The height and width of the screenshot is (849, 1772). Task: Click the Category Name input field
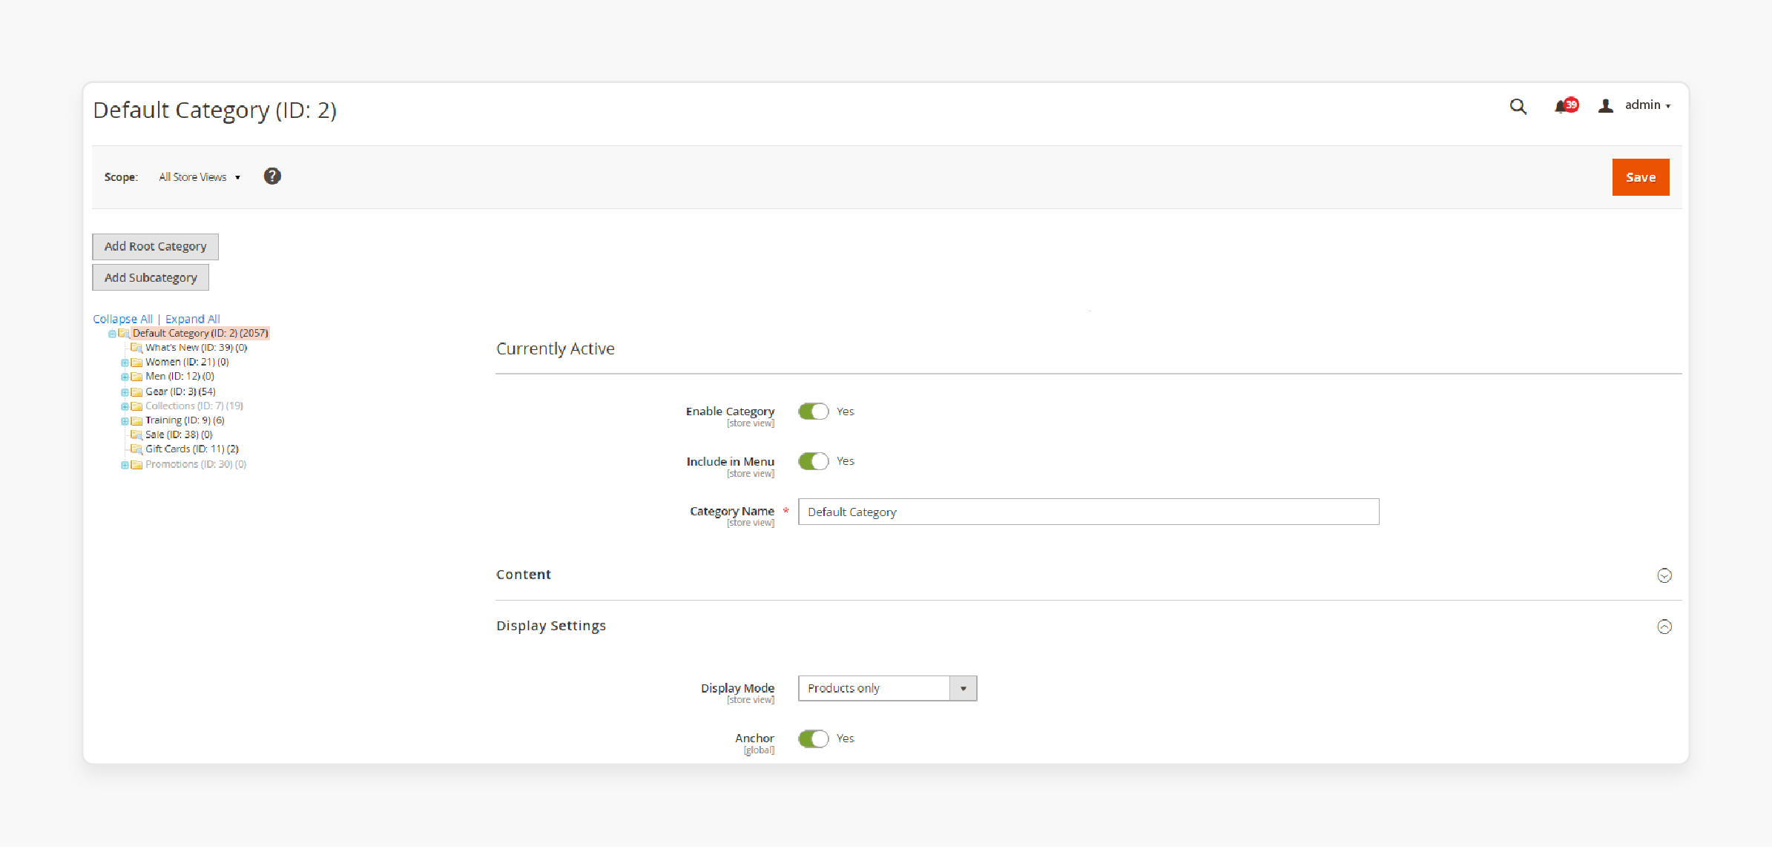tap(1088, 512)
